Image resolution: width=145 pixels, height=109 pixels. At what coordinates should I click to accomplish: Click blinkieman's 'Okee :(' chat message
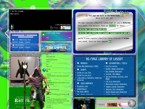[49, 62]
